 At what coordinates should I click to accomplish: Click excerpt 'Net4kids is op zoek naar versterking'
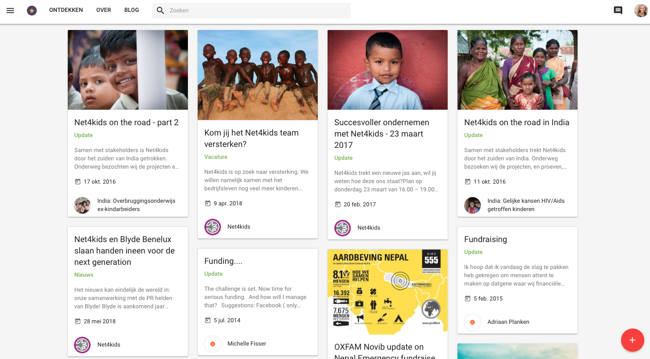tap(257, 180)
